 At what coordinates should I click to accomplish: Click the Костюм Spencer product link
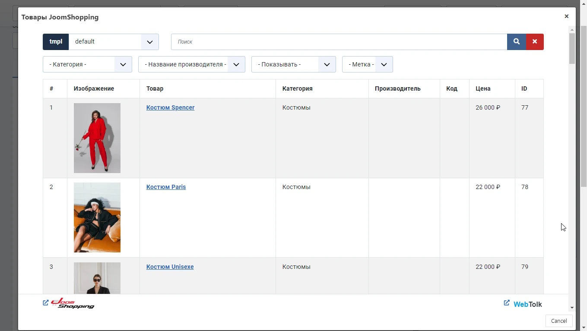click(x=170, y=107)
